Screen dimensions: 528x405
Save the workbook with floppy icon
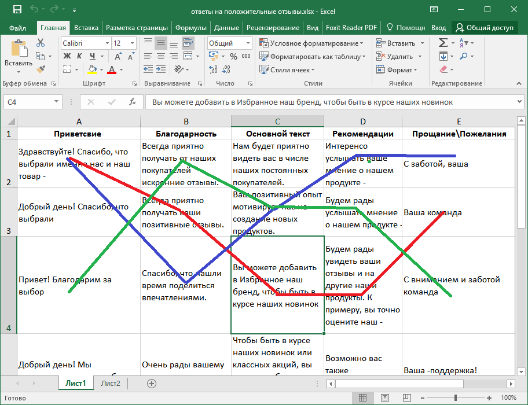pyautogui.click(x=17, y=9)
